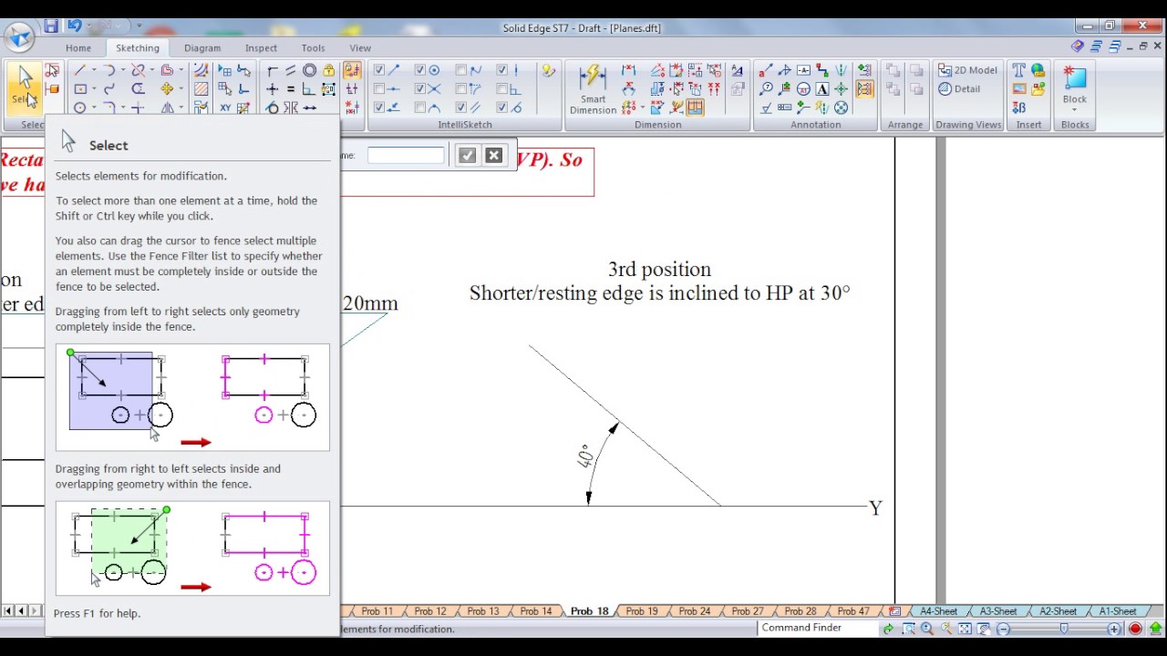Open the Prob 47 sheet tab
The height and width of the screenshot is (656, 1167).
[x=853, y=611]
